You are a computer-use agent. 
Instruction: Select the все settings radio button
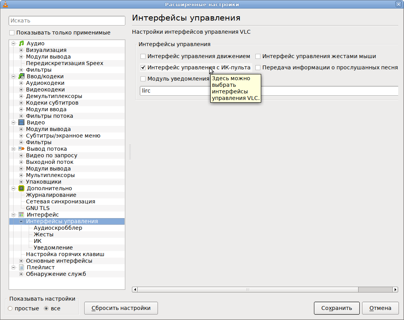click(x=46, y=308)
